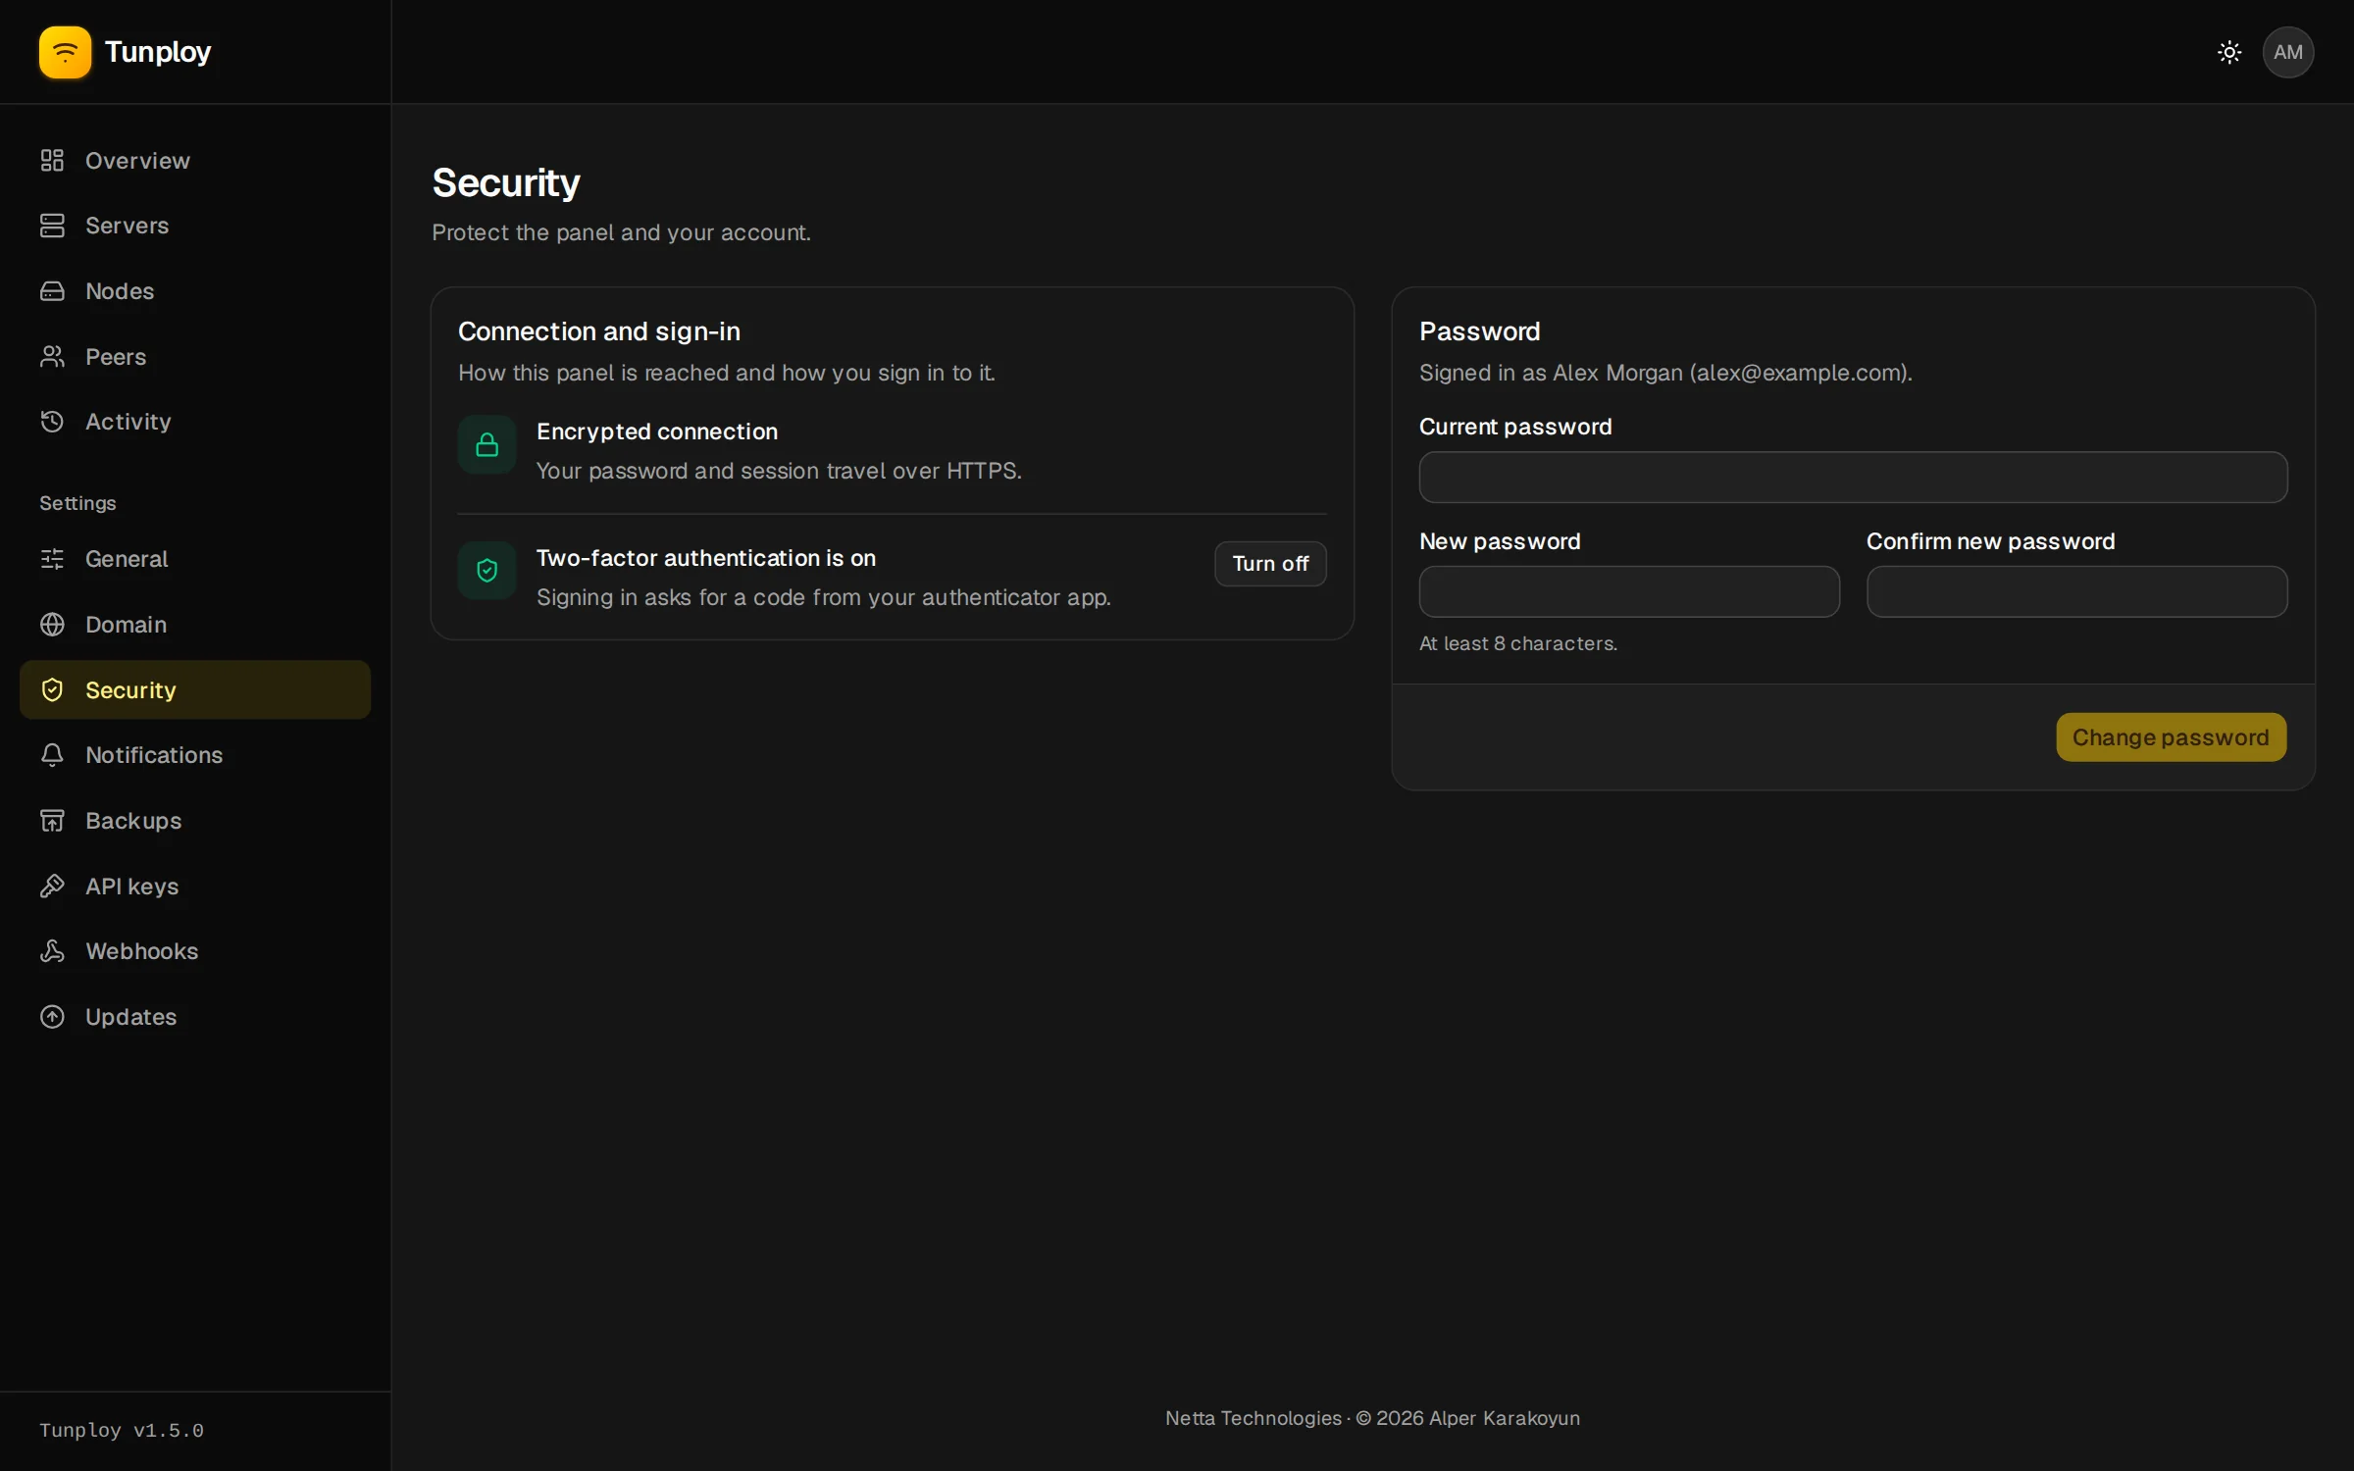Select Webhooks label in sidebar

point(141,951)
